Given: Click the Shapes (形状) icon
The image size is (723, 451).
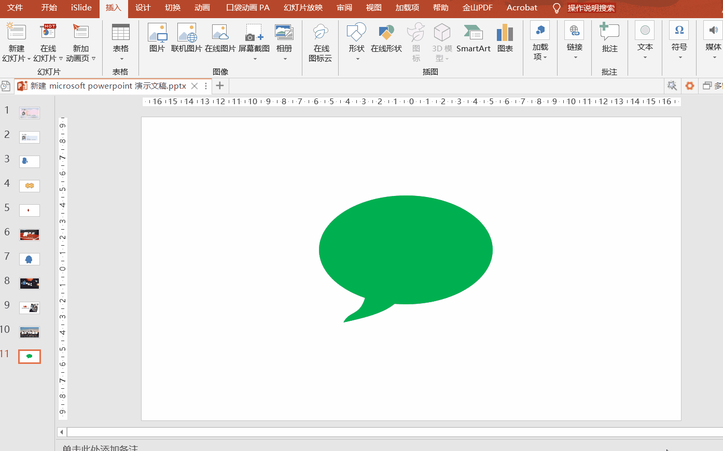Looking at the screenshot, I should [356, 33].
